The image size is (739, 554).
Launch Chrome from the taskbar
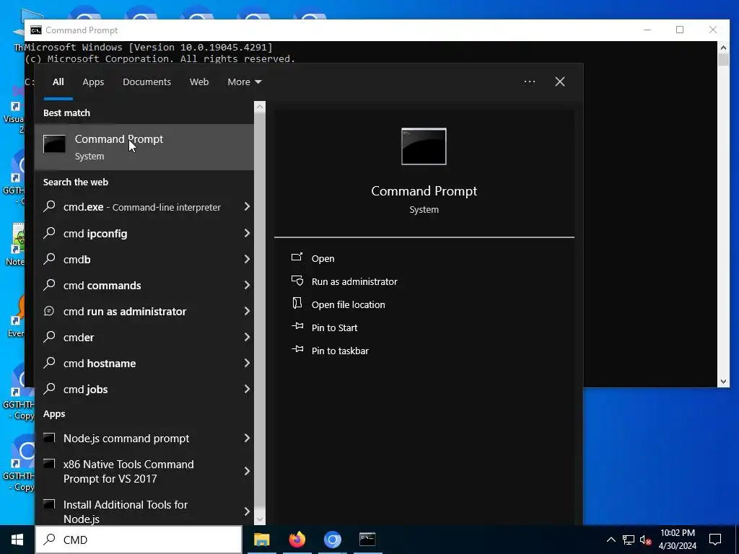click(332, 540)
